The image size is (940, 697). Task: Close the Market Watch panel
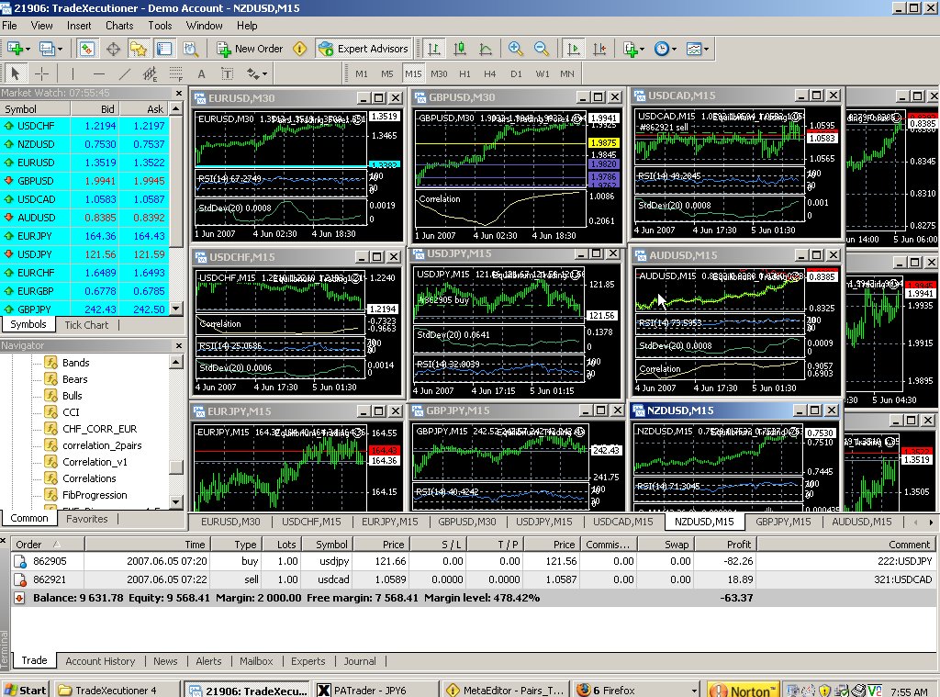[179, 93]
